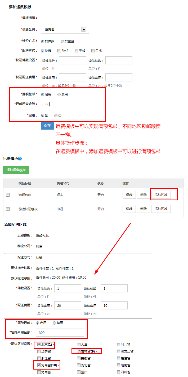Click the blue 保存 button
Image resolution: width=188 pixels, height=377 pixels.
click(47, 126)
